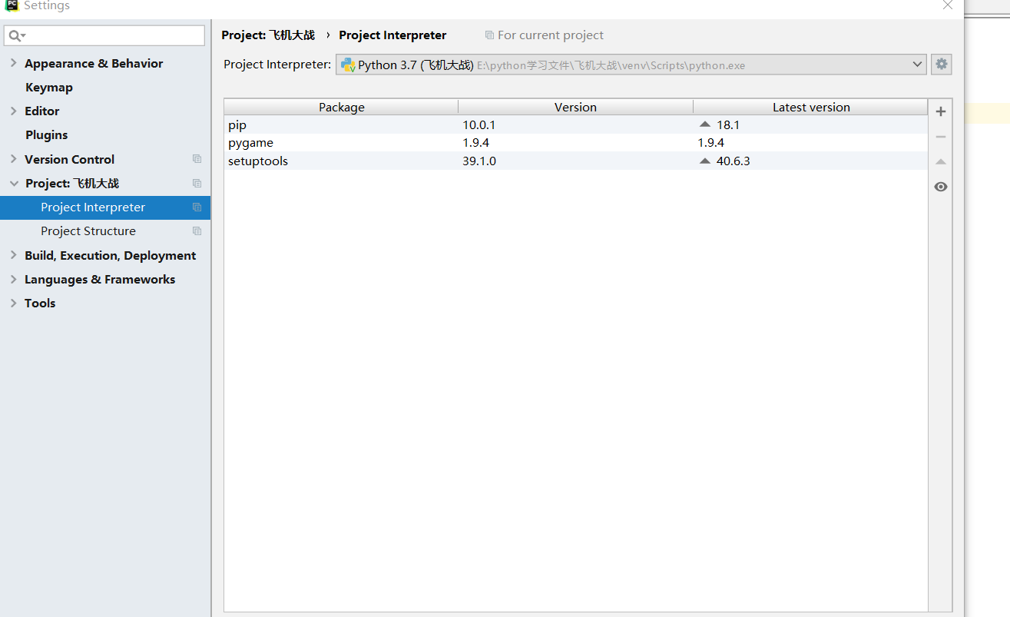The height and width of the screenshot is (617, 1010).
Task: Click the sharing icon next to Version Control
Action: pos(197,158)
